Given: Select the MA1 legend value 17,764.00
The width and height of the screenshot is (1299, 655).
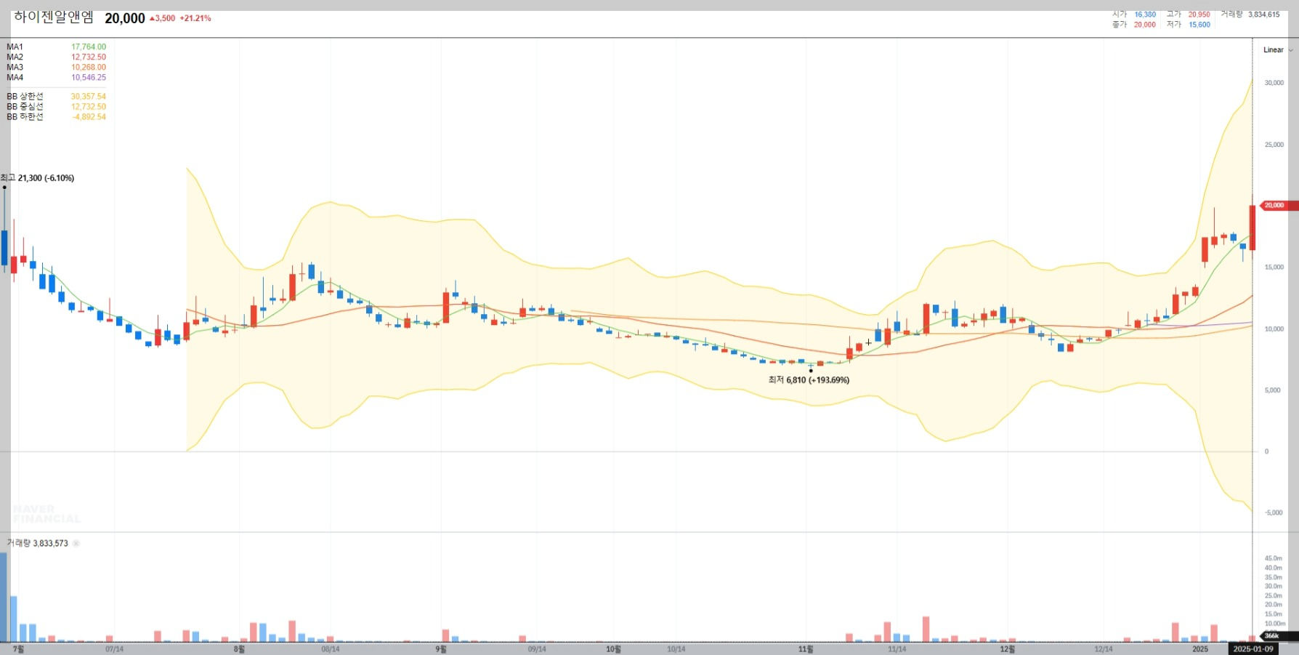Looking at the screenshot, I should 89,47.
